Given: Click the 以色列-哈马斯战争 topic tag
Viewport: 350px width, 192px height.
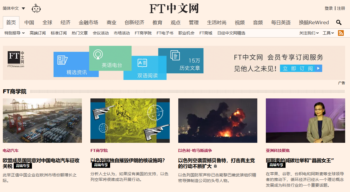Looking at the screenshot, I should [x=195, y=150].
